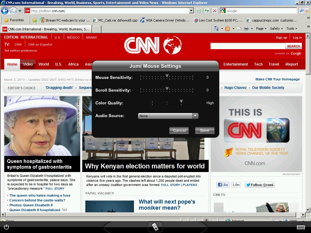Click Make CNN Your Homepage link
Viewport: 311px width, 233px height.
tap(278, 79)
